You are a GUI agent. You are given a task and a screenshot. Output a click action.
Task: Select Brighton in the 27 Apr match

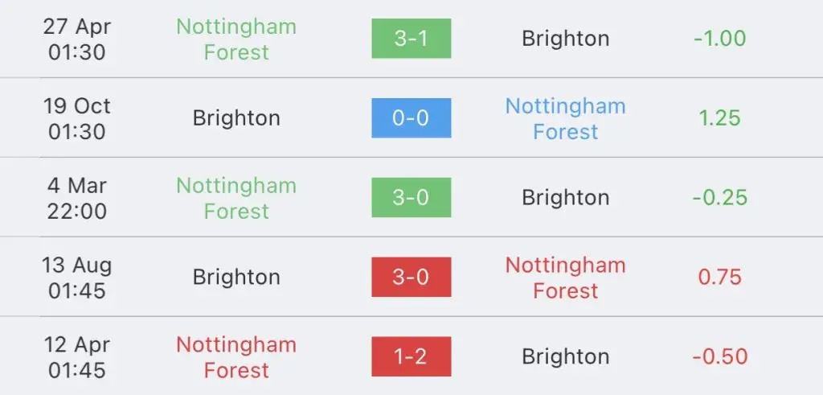(x=565, y=39)
